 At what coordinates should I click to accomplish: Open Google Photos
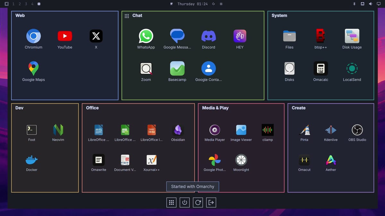pyautogui.click(x=215, y=159)
